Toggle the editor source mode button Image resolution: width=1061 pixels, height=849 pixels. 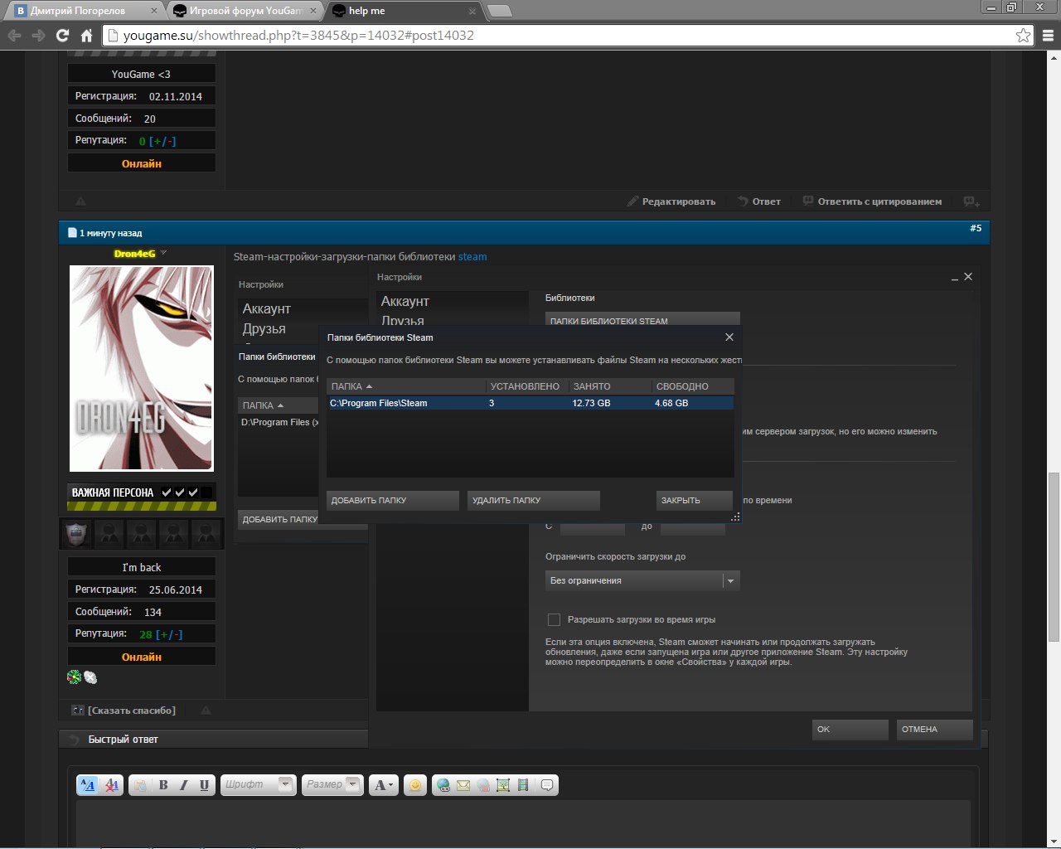click(88, 785)
